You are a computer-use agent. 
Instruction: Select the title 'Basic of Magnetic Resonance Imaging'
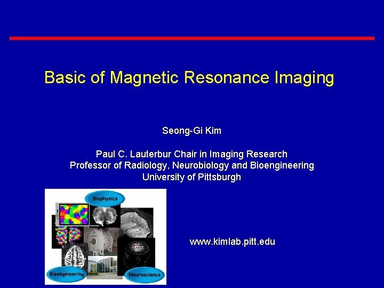click(189, 78)
